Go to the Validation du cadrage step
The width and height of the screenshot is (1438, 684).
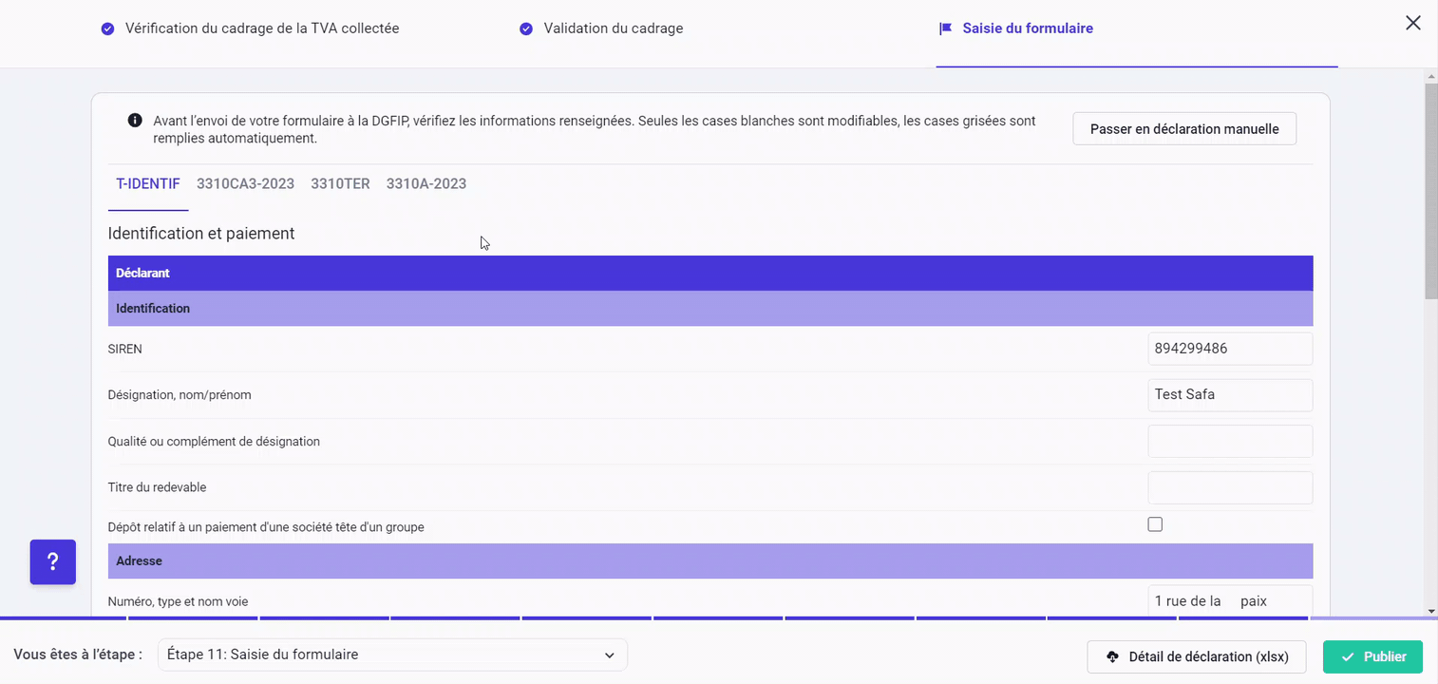[x=613, y=28]
